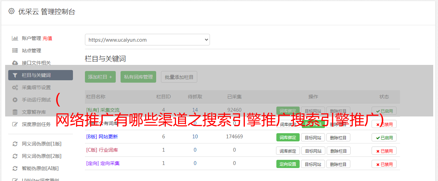Open 文章暂存库 in the sidebar
438x181 pixels.
pyautogui.click(x=34, y=112)
